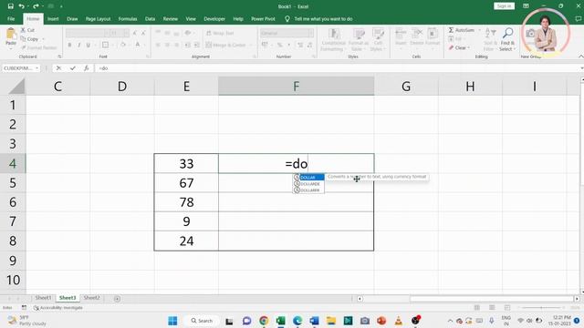Toggle Italic formatting
Image resolution: width=584 pixels, height=328 pixels.
click(79, 45)
